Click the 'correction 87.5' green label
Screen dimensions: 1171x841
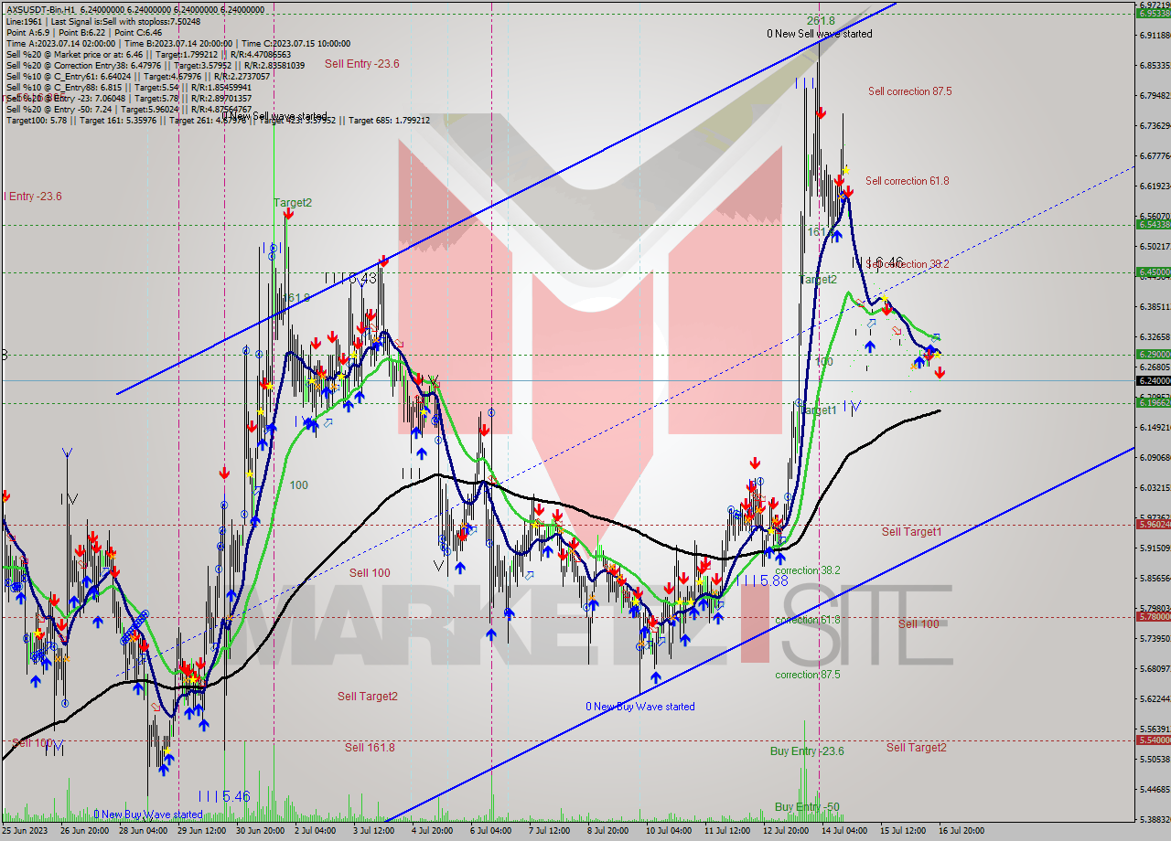[808, 675]
